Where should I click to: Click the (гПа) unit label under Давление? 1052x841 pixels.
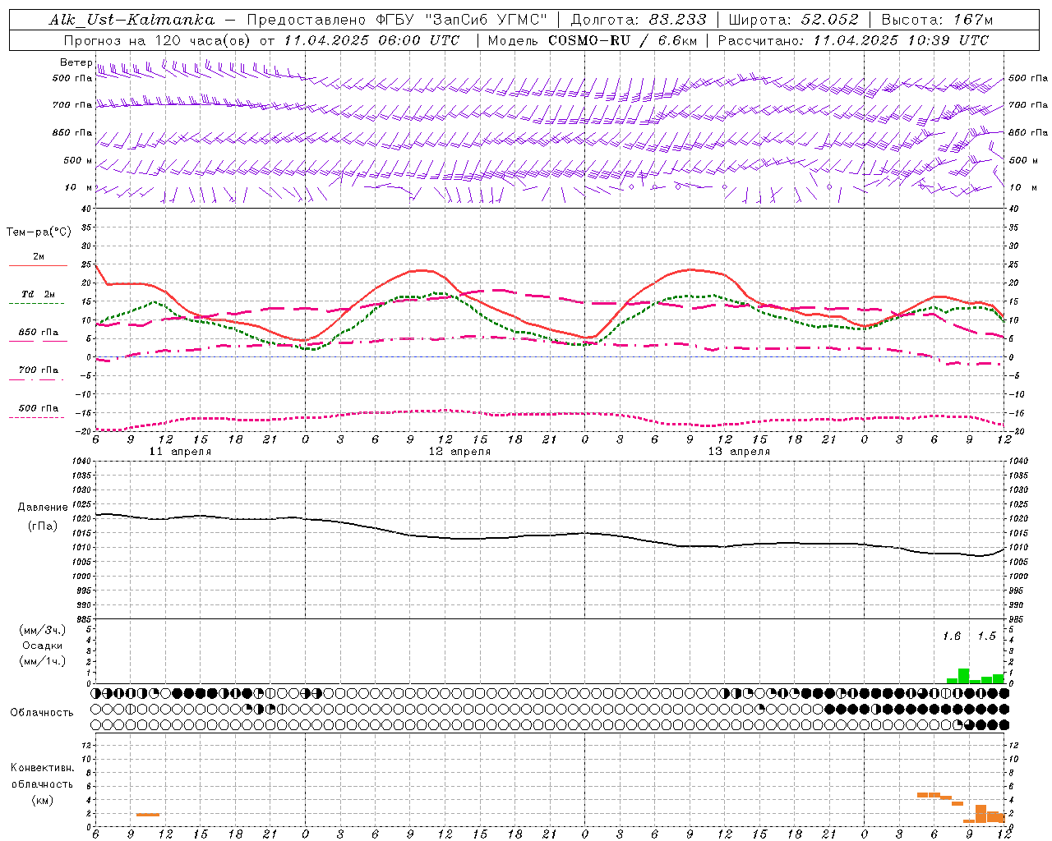tap(42, 526)
